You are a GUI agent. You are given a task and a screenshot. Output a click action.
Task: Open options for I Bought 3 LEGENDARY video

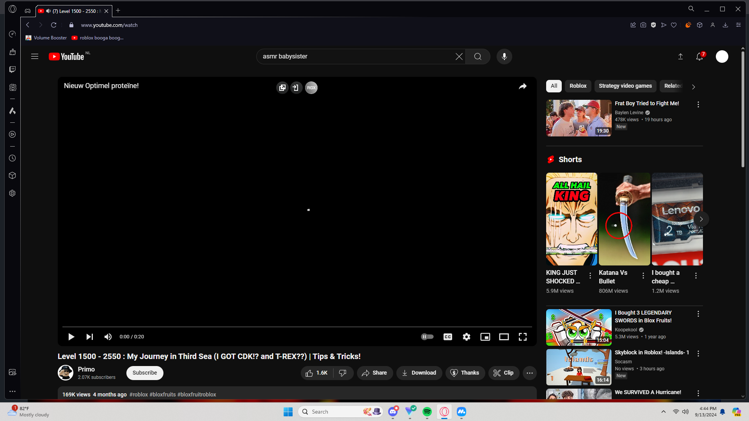(x=698, y=314)
